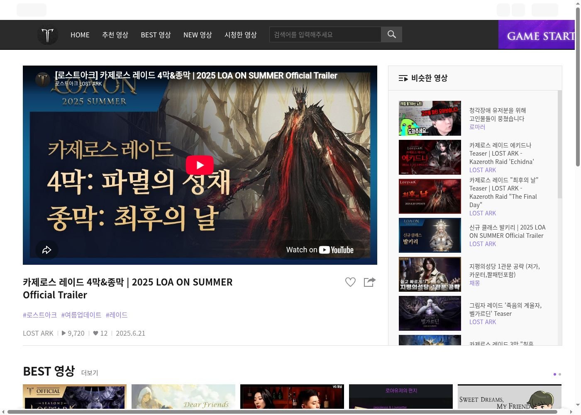Open the 에키드나 Teaser video thumbnail
This screenshot has width=581, height=415.
pos(430,157)
